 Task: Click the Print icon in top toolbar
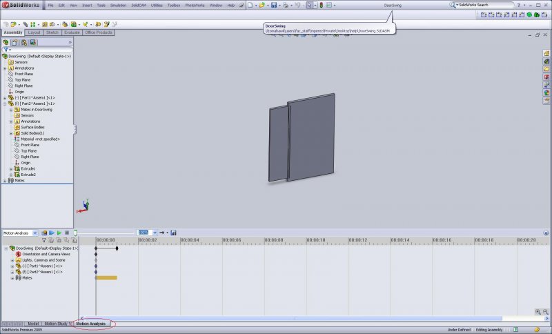[286, 6]
